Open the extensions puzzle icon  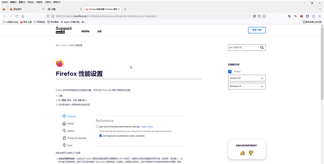pos(313,16)
